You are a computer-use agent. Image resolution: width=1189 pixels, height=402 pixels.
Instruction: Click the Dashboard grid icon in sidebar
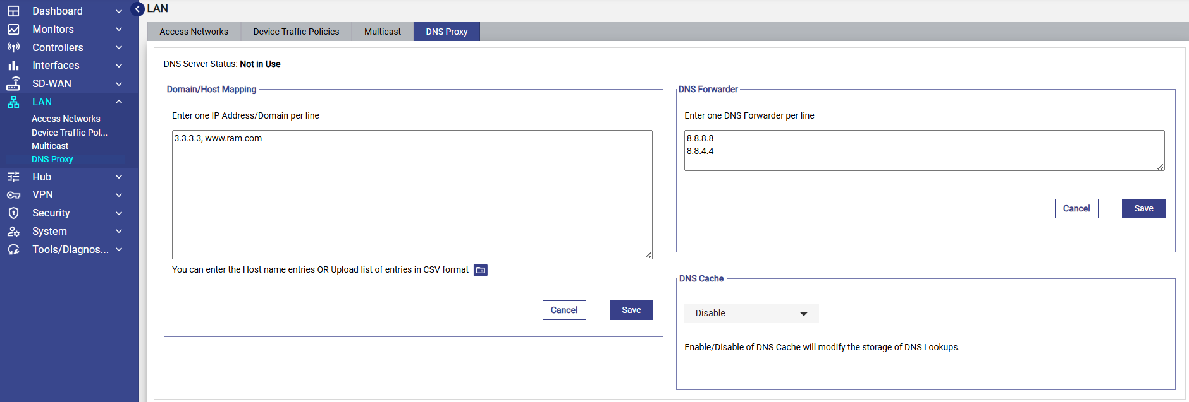[x=13, y=11]
